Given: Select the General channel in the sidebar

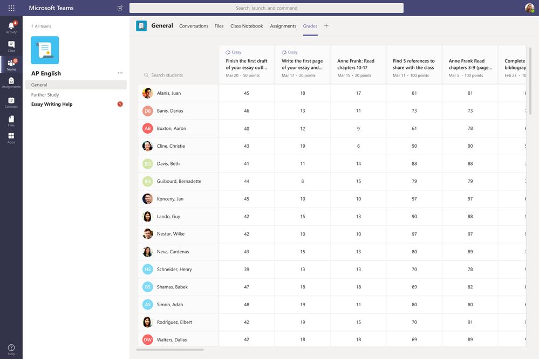Looking at the screenshot, I should [76, 85].
